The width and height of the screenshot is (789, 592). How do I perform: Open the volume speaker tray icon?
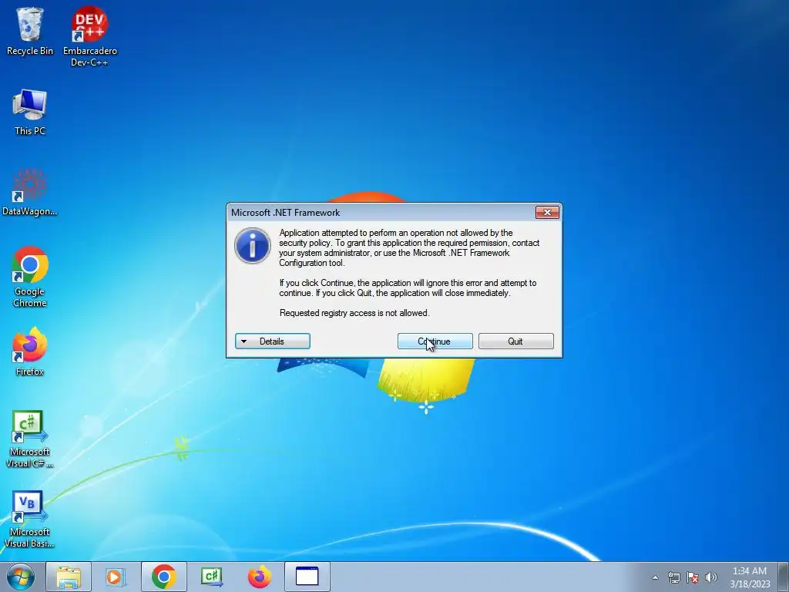coord(711,577)
